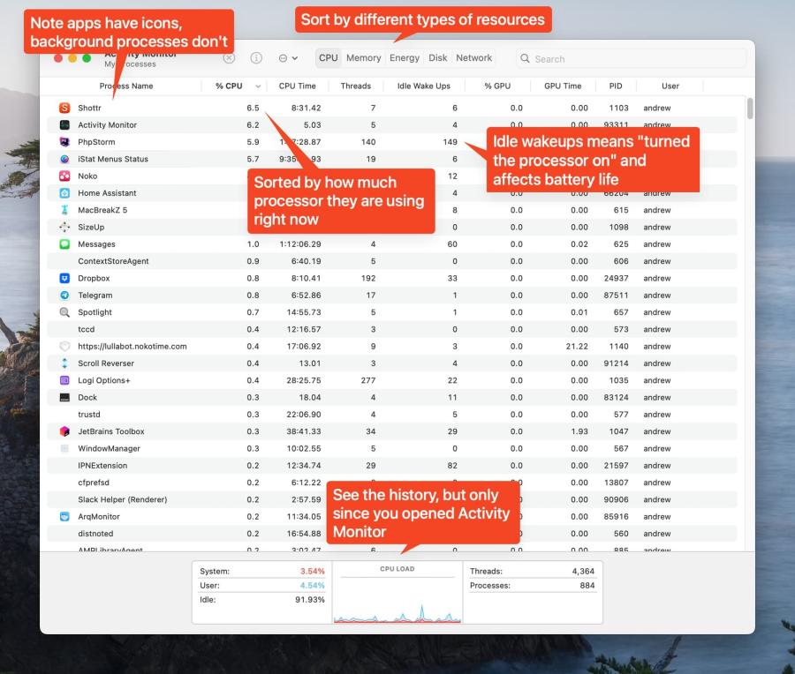
Task: Select the Slack Helper (Renderer) row
Action: coord(391,499)
